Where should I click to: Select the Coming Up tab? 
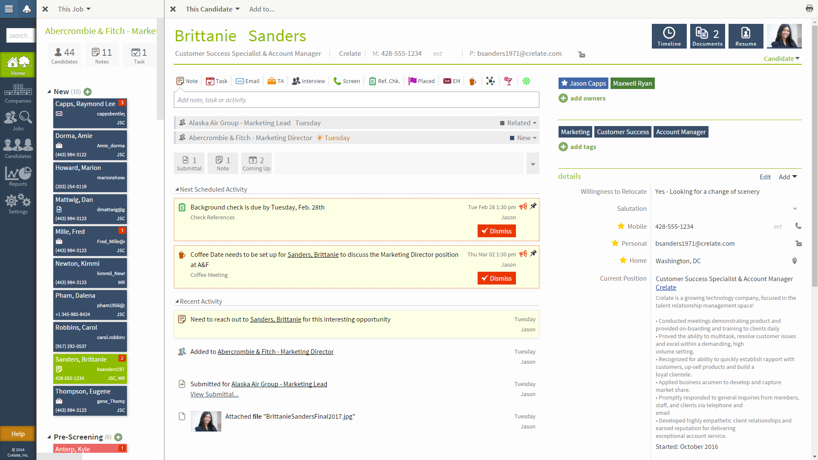point(256,164)
